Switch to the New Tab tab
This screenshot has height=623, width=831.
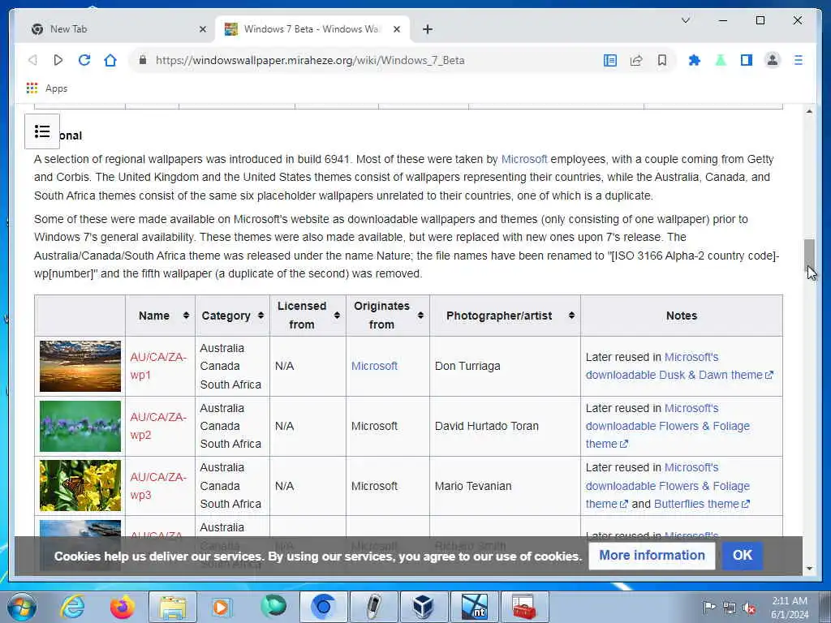click(x=118, y=29)
